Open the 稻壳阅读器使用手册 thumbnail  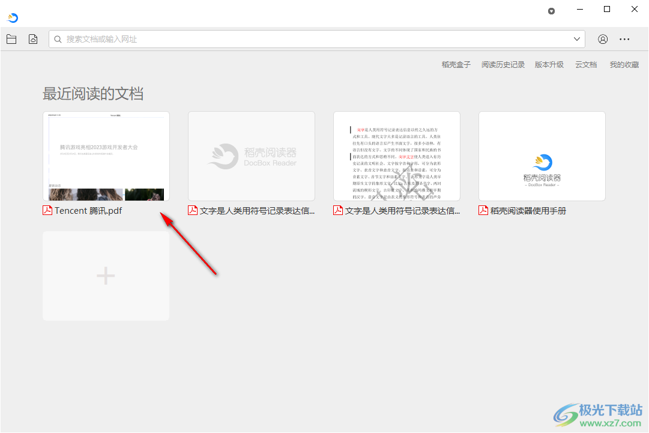[542, 156]
